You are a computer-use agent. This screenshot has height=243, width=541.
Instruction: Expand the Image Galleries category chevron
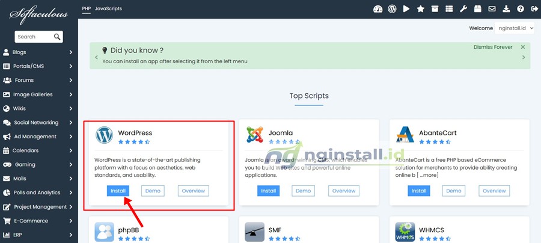[x=70, y=94]
